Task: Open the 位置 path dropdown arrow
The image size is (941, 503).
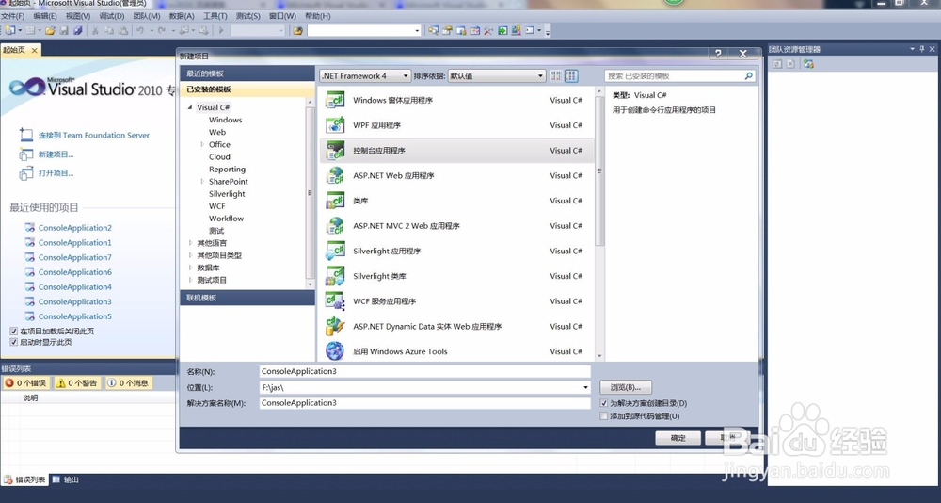Action: click(x=585, y=388)
